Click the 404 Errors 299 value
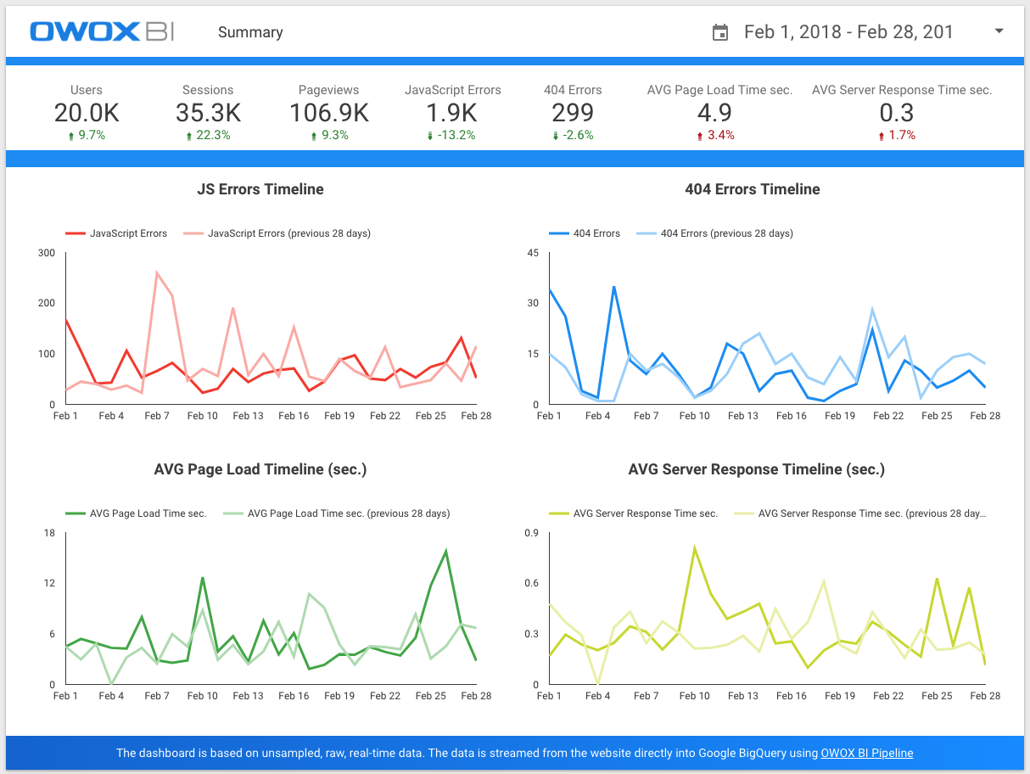The width and height of the screenshot is (1030, 774). click(x=573, y=113)
